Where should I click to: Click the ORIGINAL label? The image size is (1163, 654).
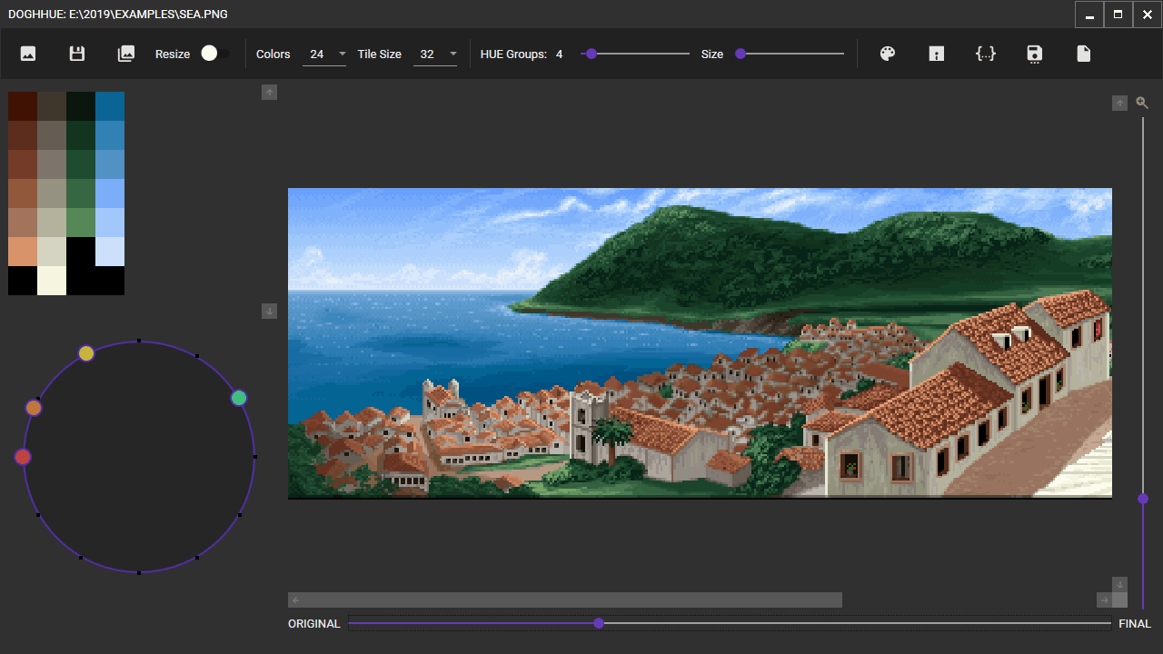314,624
